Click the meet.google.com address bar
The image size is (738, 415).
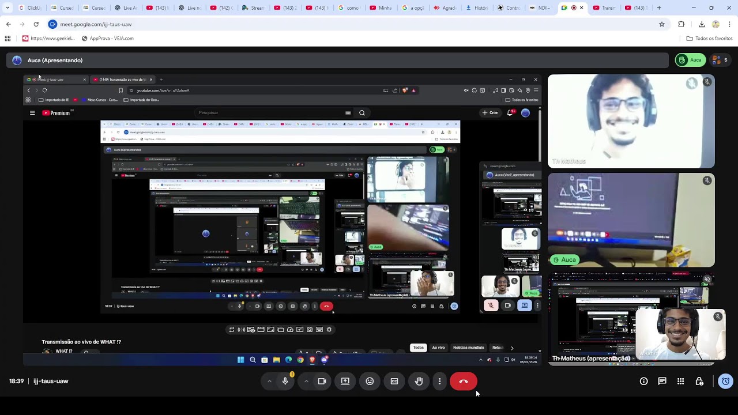coord(357,24)
